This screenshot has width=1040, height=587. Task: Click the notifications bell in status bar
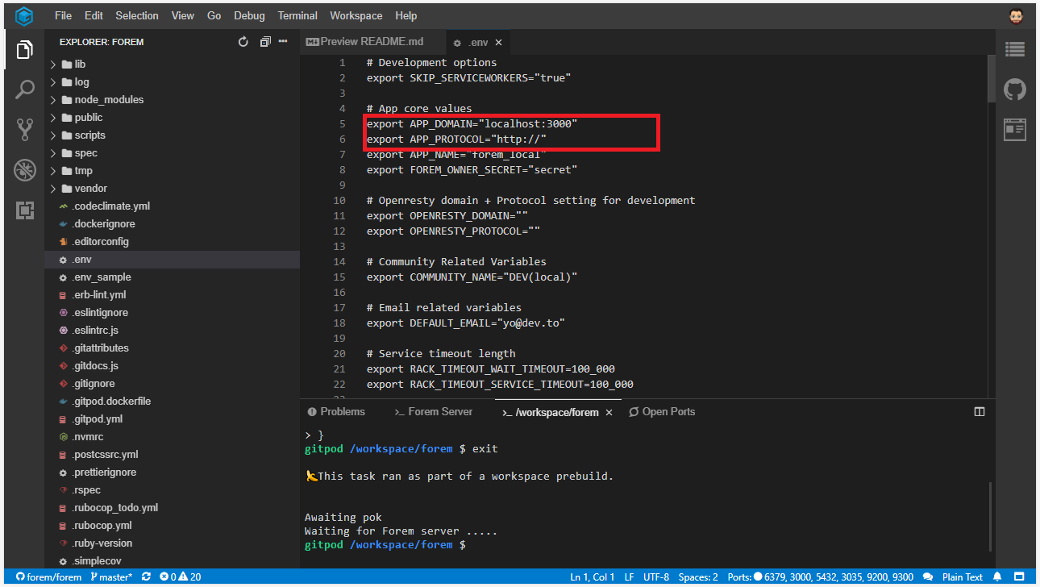click(x=997, y=577)
